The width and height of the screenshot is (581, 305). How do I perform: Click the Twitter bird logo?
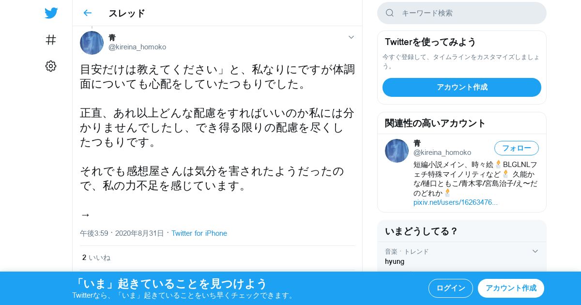coord(51,13)
